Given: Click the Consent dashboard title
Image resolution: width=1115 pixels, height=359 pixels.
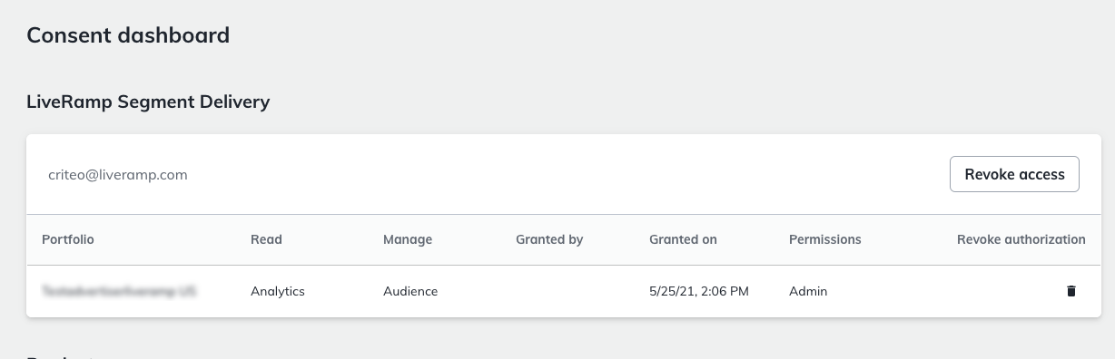Looking at the screenshot, I should 128,35.
